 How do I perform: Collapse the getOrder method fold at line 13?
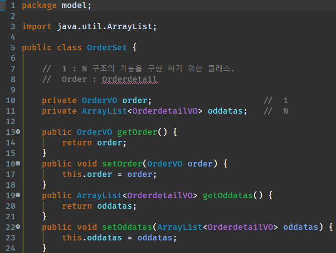(18, 132)
